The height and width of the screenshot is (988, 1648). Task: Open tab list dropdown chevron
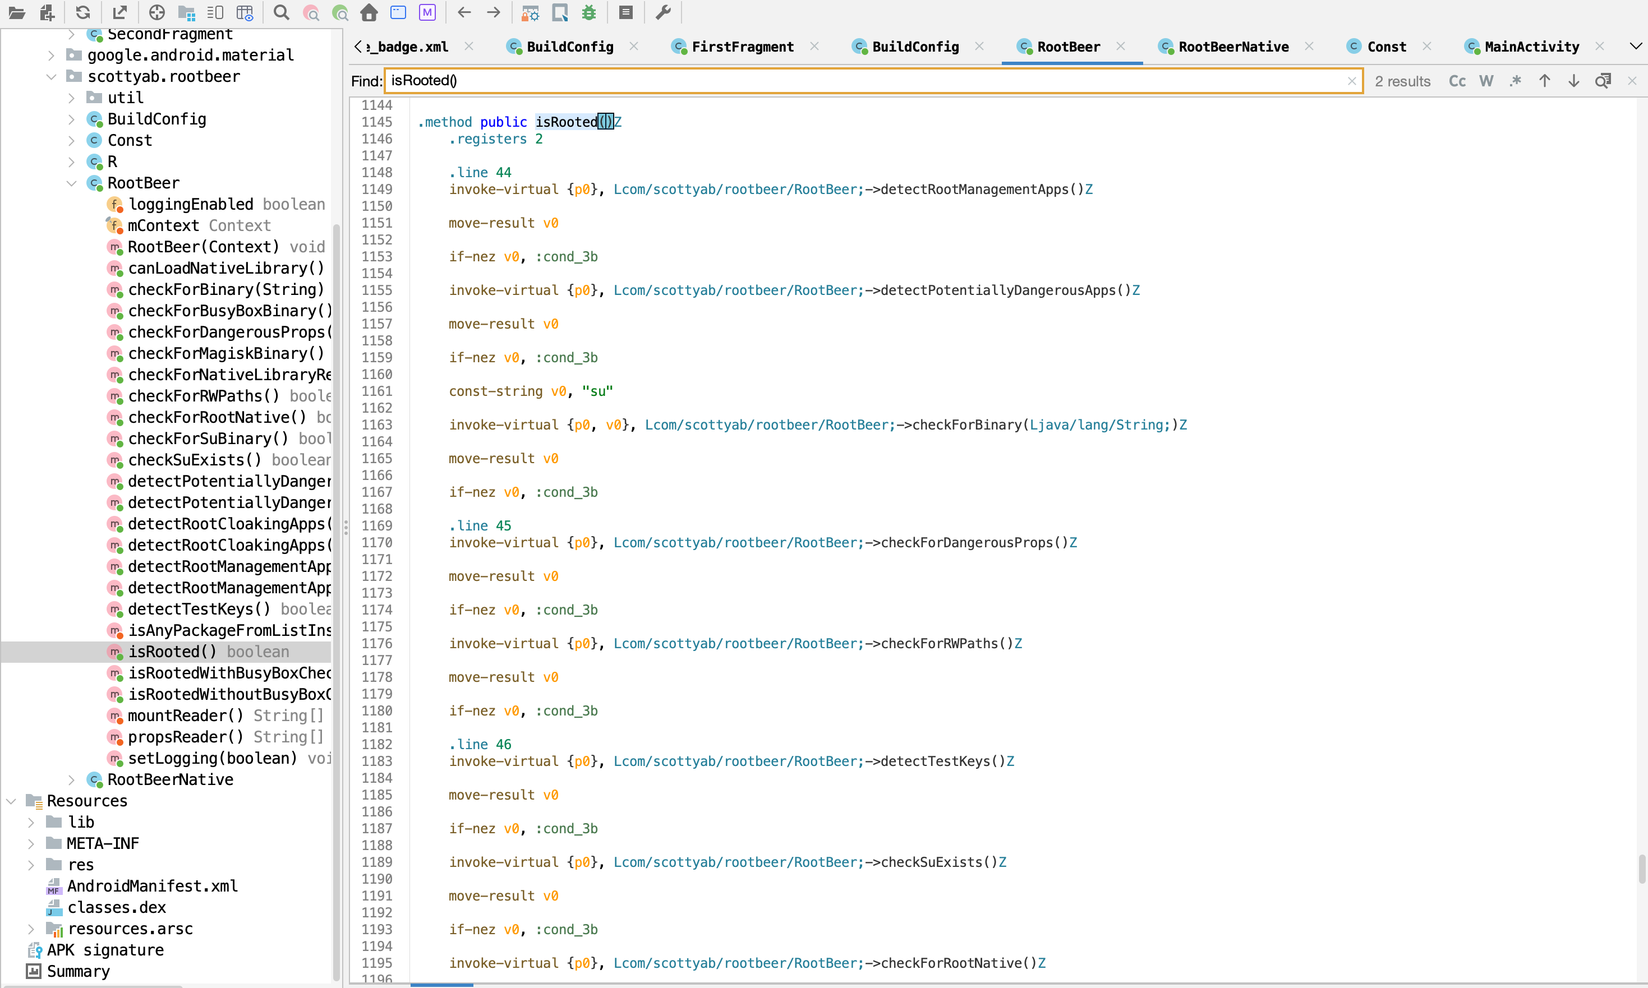(1635, 47)
